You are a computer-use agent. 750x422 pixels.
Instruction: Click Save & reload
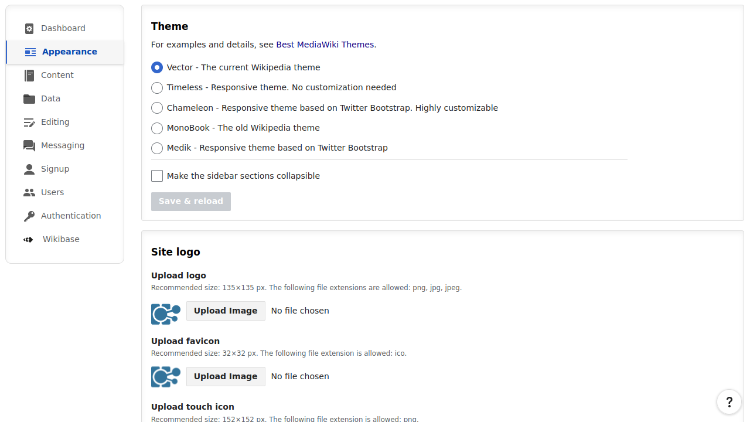click(x=190, y=201)
